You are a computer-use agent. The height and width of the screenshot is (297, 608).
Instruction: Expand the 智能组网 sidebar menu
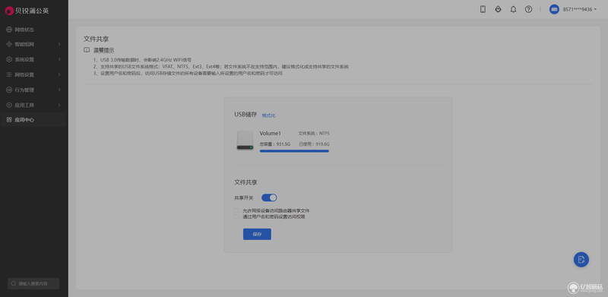click(x=34, y=44)
